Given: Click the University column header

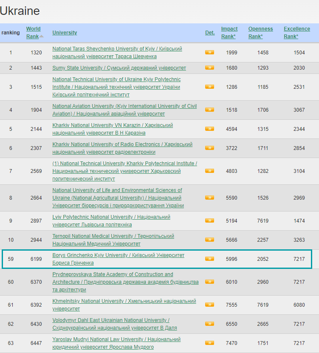Looking at the screenshot, I should point(65,33).
